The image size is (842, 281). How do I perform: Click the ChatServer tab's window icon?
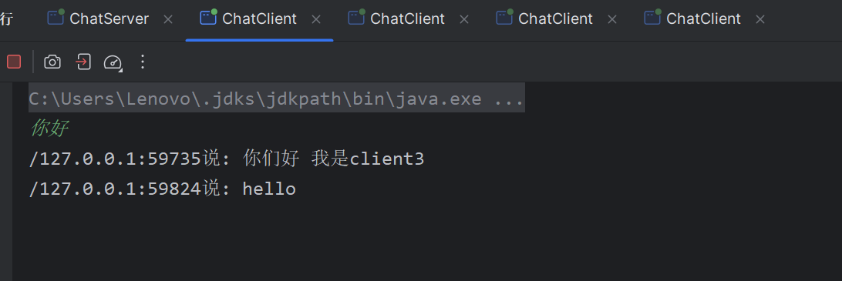(x=56, y=18)
